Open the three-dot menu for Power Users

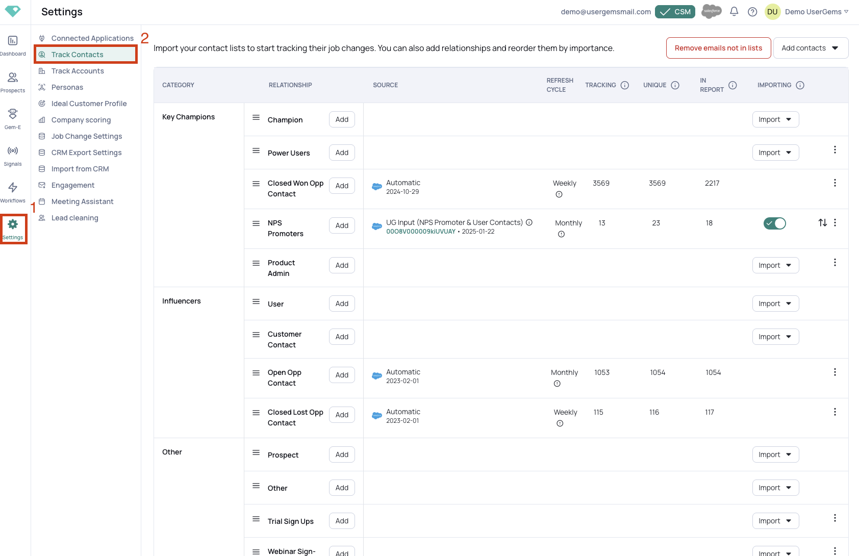(x=835, y=149)
